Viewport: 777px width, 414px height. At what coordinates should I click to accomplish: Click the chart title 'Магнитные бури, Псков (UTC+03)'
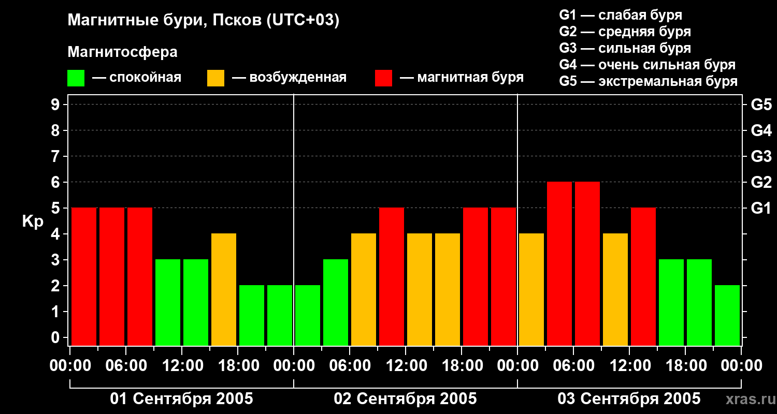[x=204, y=21]
